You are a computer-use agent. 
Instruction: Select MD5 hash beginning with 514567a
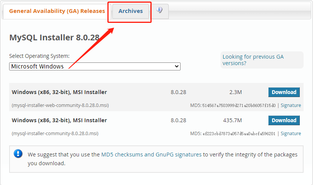coord(239,105)
